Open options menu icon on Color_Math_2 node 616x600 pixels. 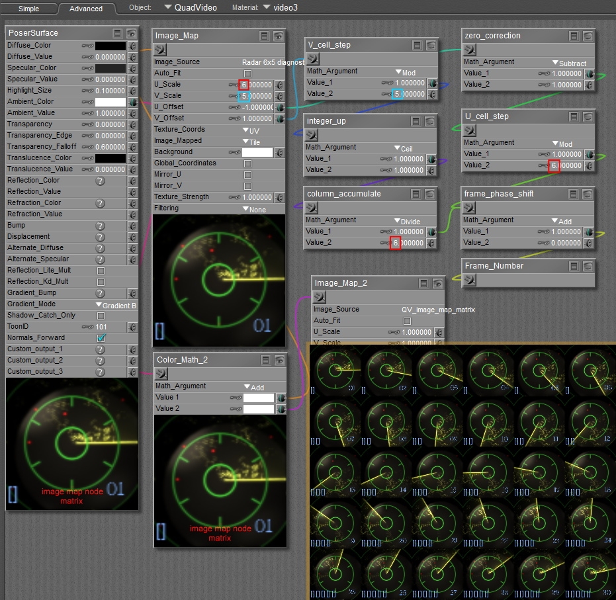pyautogui.click(x=265, y=360)
